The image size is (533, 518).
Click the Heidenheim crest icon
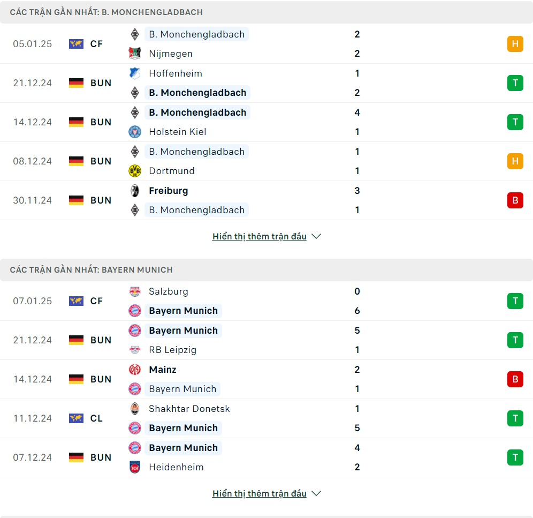[x=135, y=467]
